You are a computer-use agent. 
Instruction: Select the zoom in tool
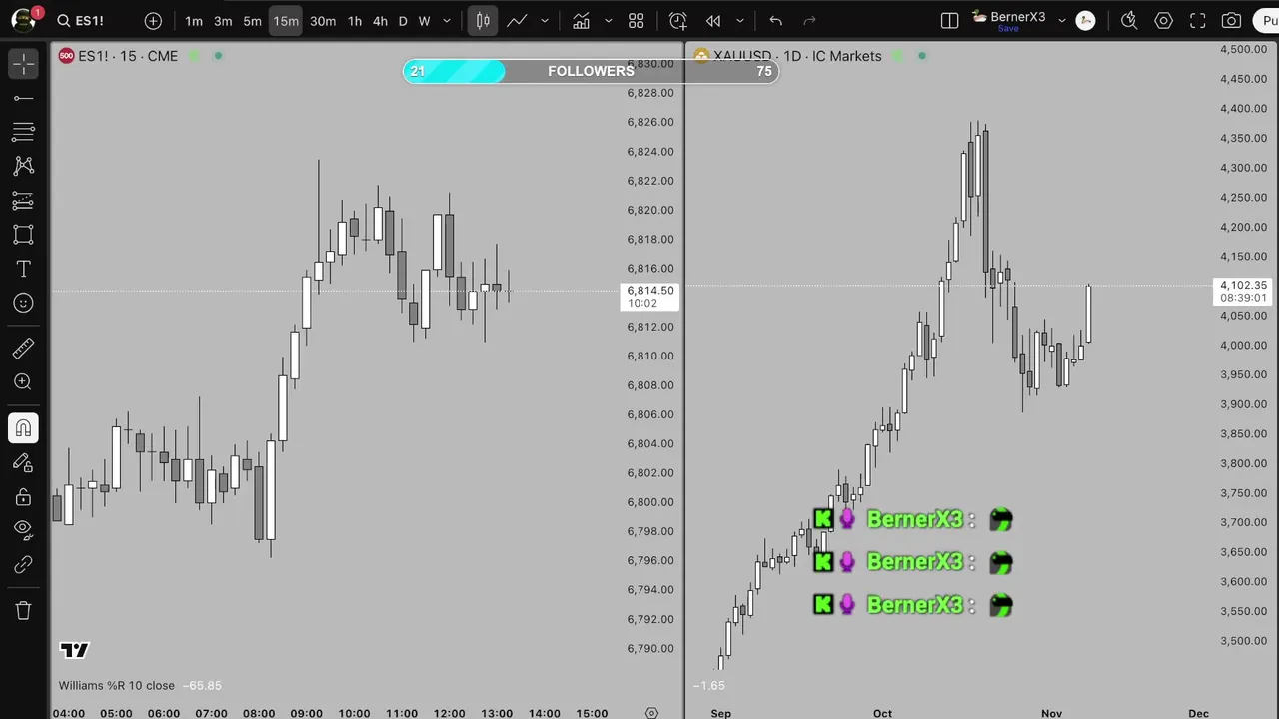23,381
